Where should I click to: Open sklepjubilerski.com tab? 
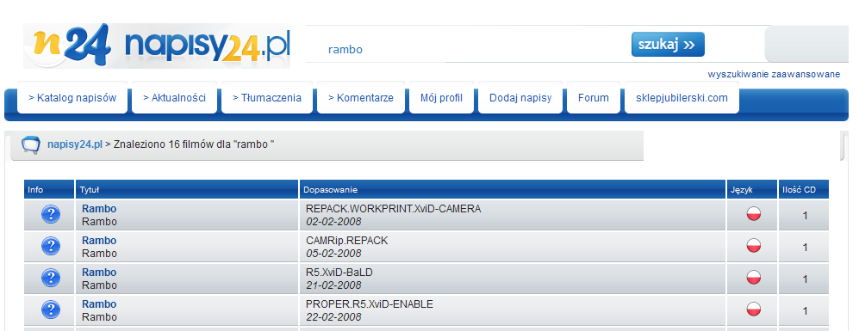pos(682,98)
